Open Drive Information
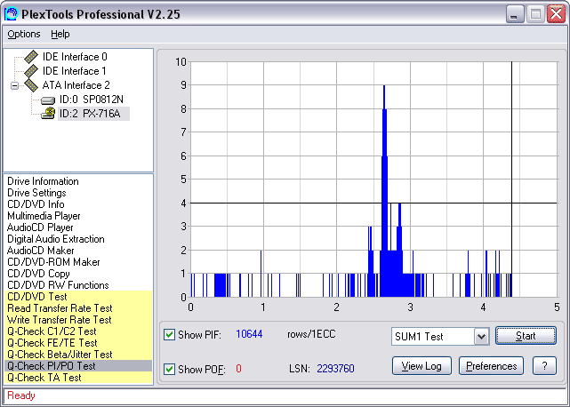 tap(43, 181)
